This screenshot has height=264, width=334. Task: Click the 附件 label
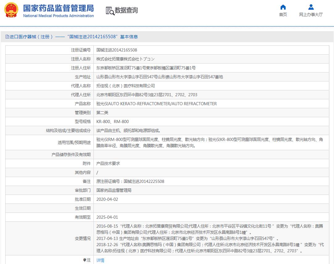[x=86, y=163]
